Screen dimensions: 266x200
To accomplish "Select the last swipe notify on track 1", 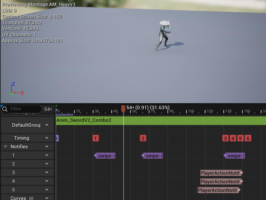I will point(235,156).
